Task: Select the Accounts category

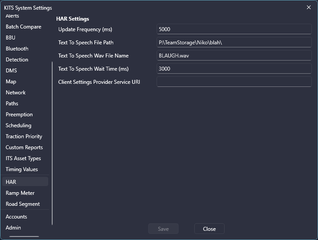Action: point(16,217)
